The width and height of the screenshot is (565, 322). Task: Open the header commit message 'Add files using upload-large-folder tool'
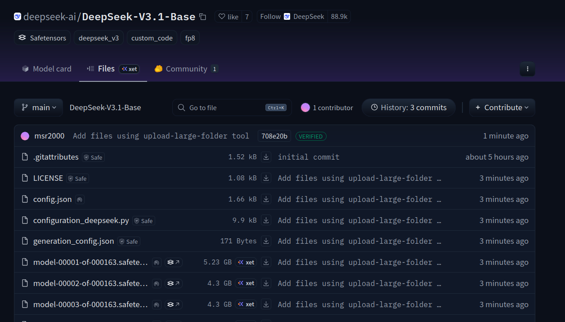pyautogui.click(x=161, y=136)
